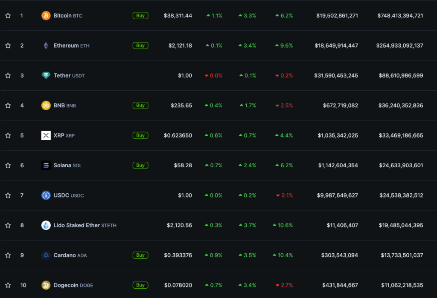Click the Tether logo icon
Viewport: 437px width, 298px height.
[x=46, y=75]
